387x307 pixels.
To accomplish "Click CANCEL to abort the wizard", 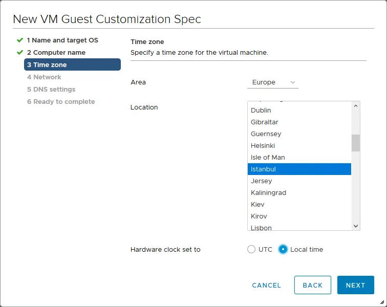I will (266, 285).
